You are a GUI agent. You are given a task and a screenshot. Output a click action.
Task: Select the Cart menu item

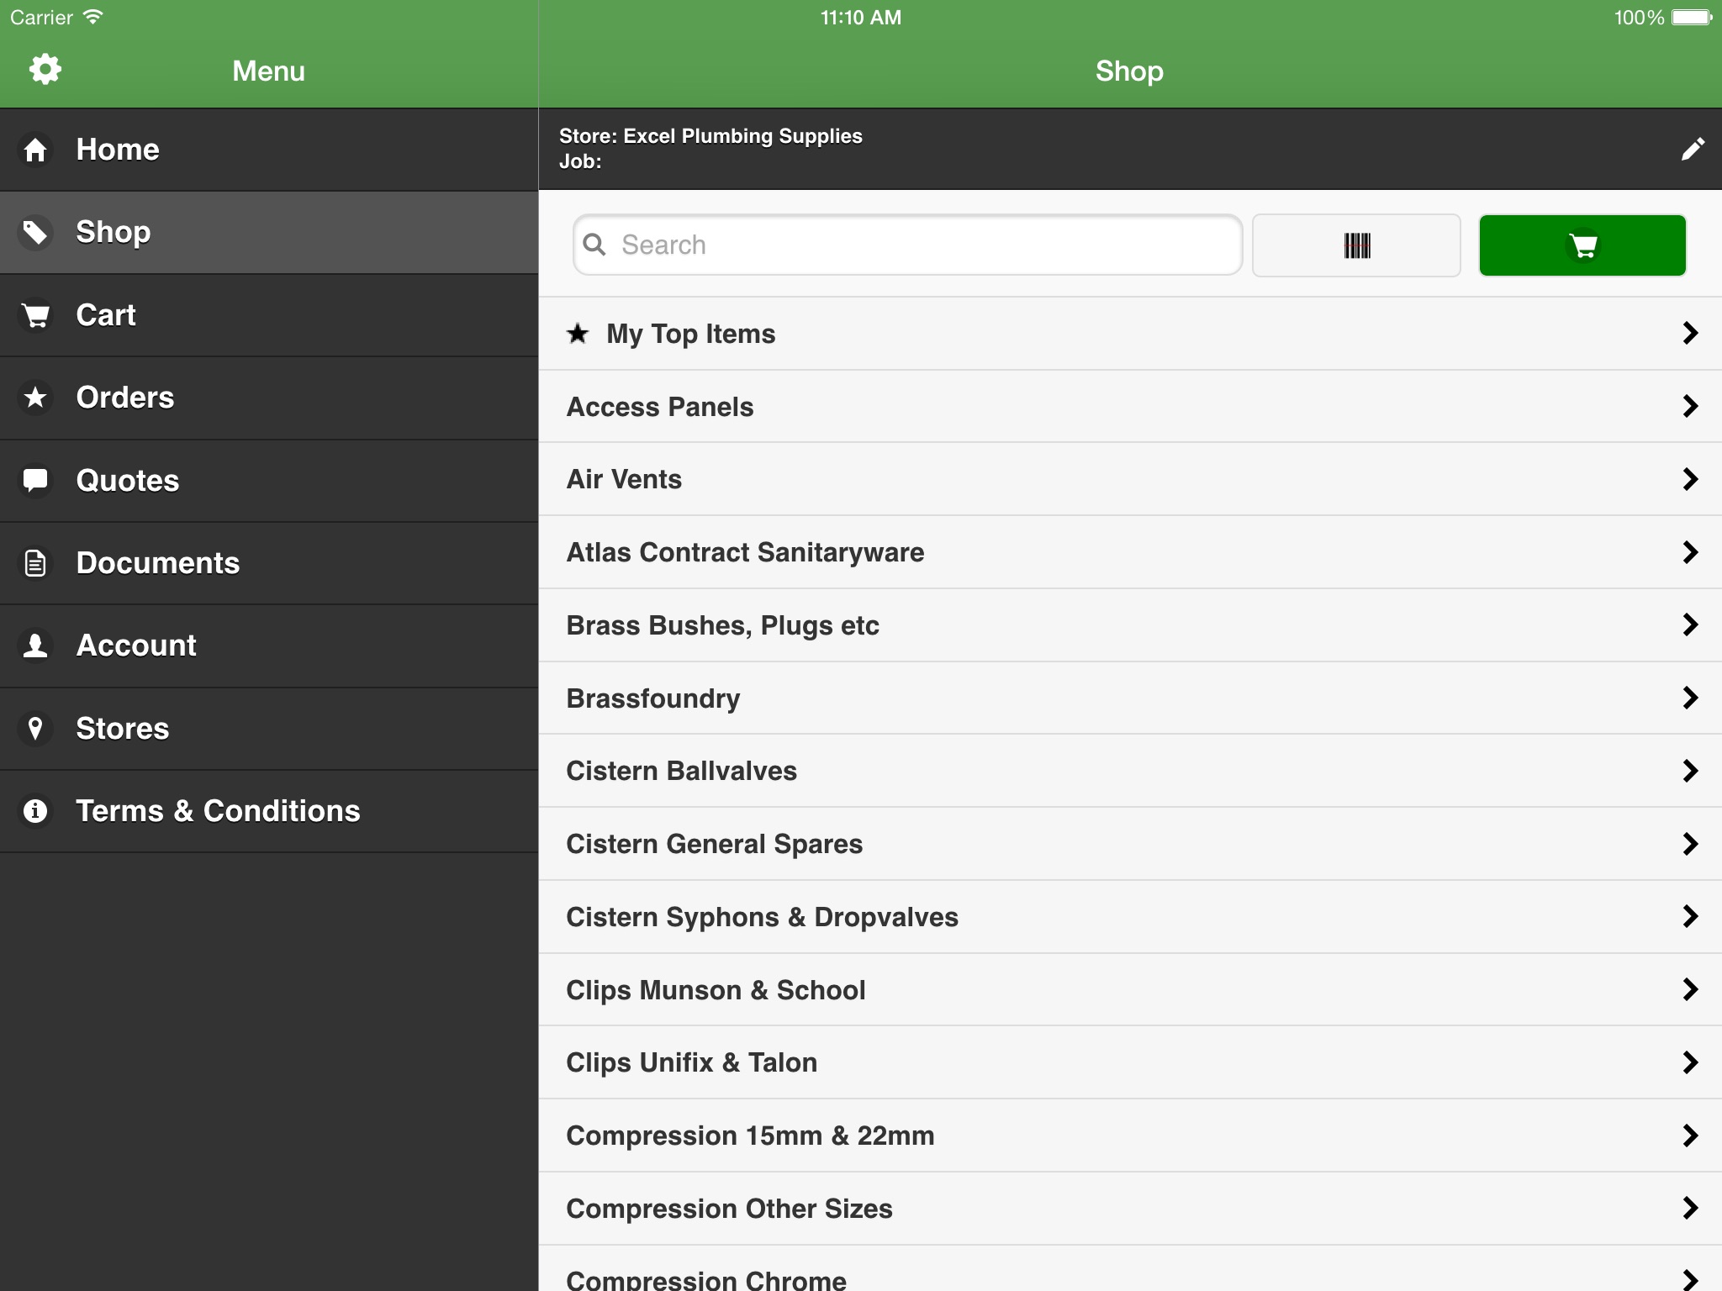pos(269,315)
